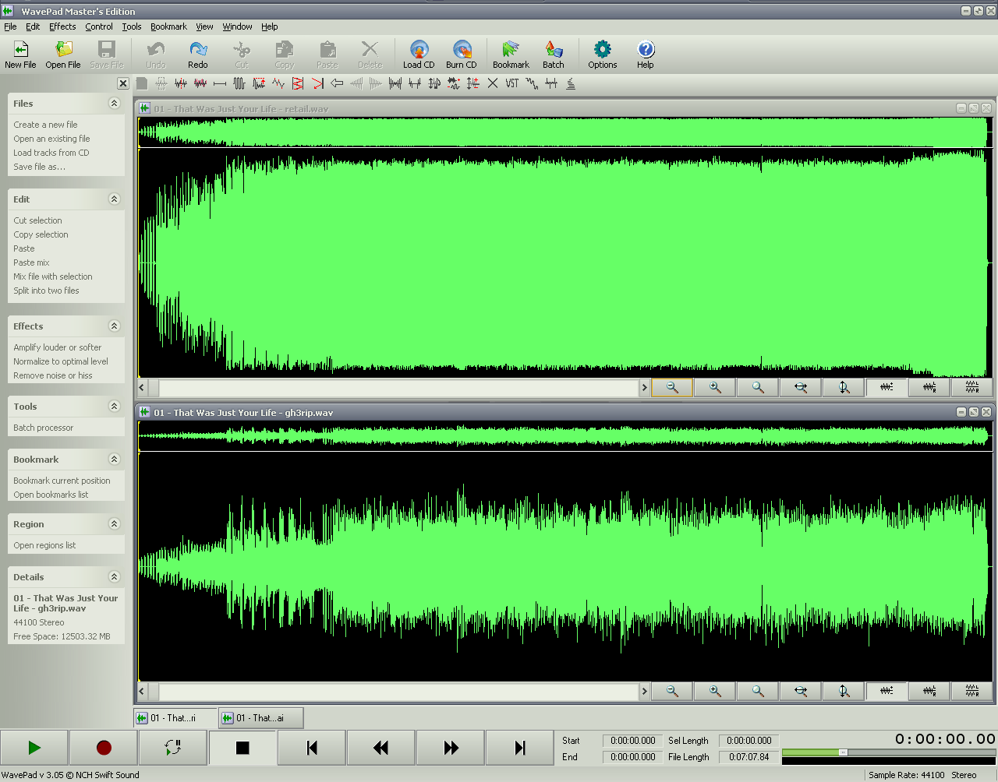
Task: Open the File menu
Action: 10,26
